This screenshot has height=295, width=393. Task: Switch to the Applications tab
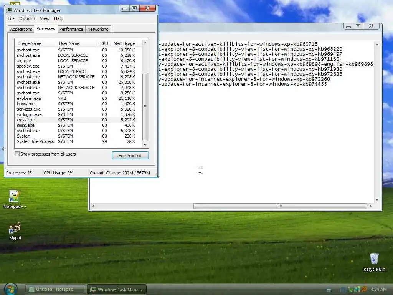[x=21, y=29]
